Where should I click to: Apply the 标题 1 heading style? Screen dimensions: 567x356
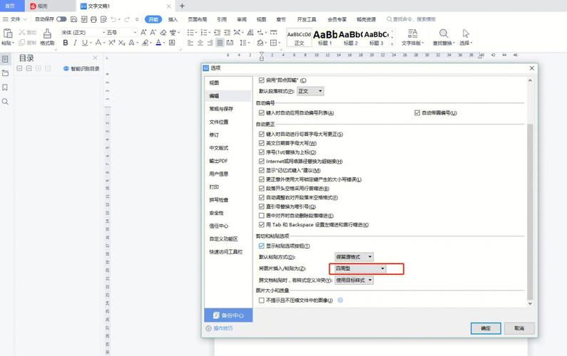tap(325, 38)
